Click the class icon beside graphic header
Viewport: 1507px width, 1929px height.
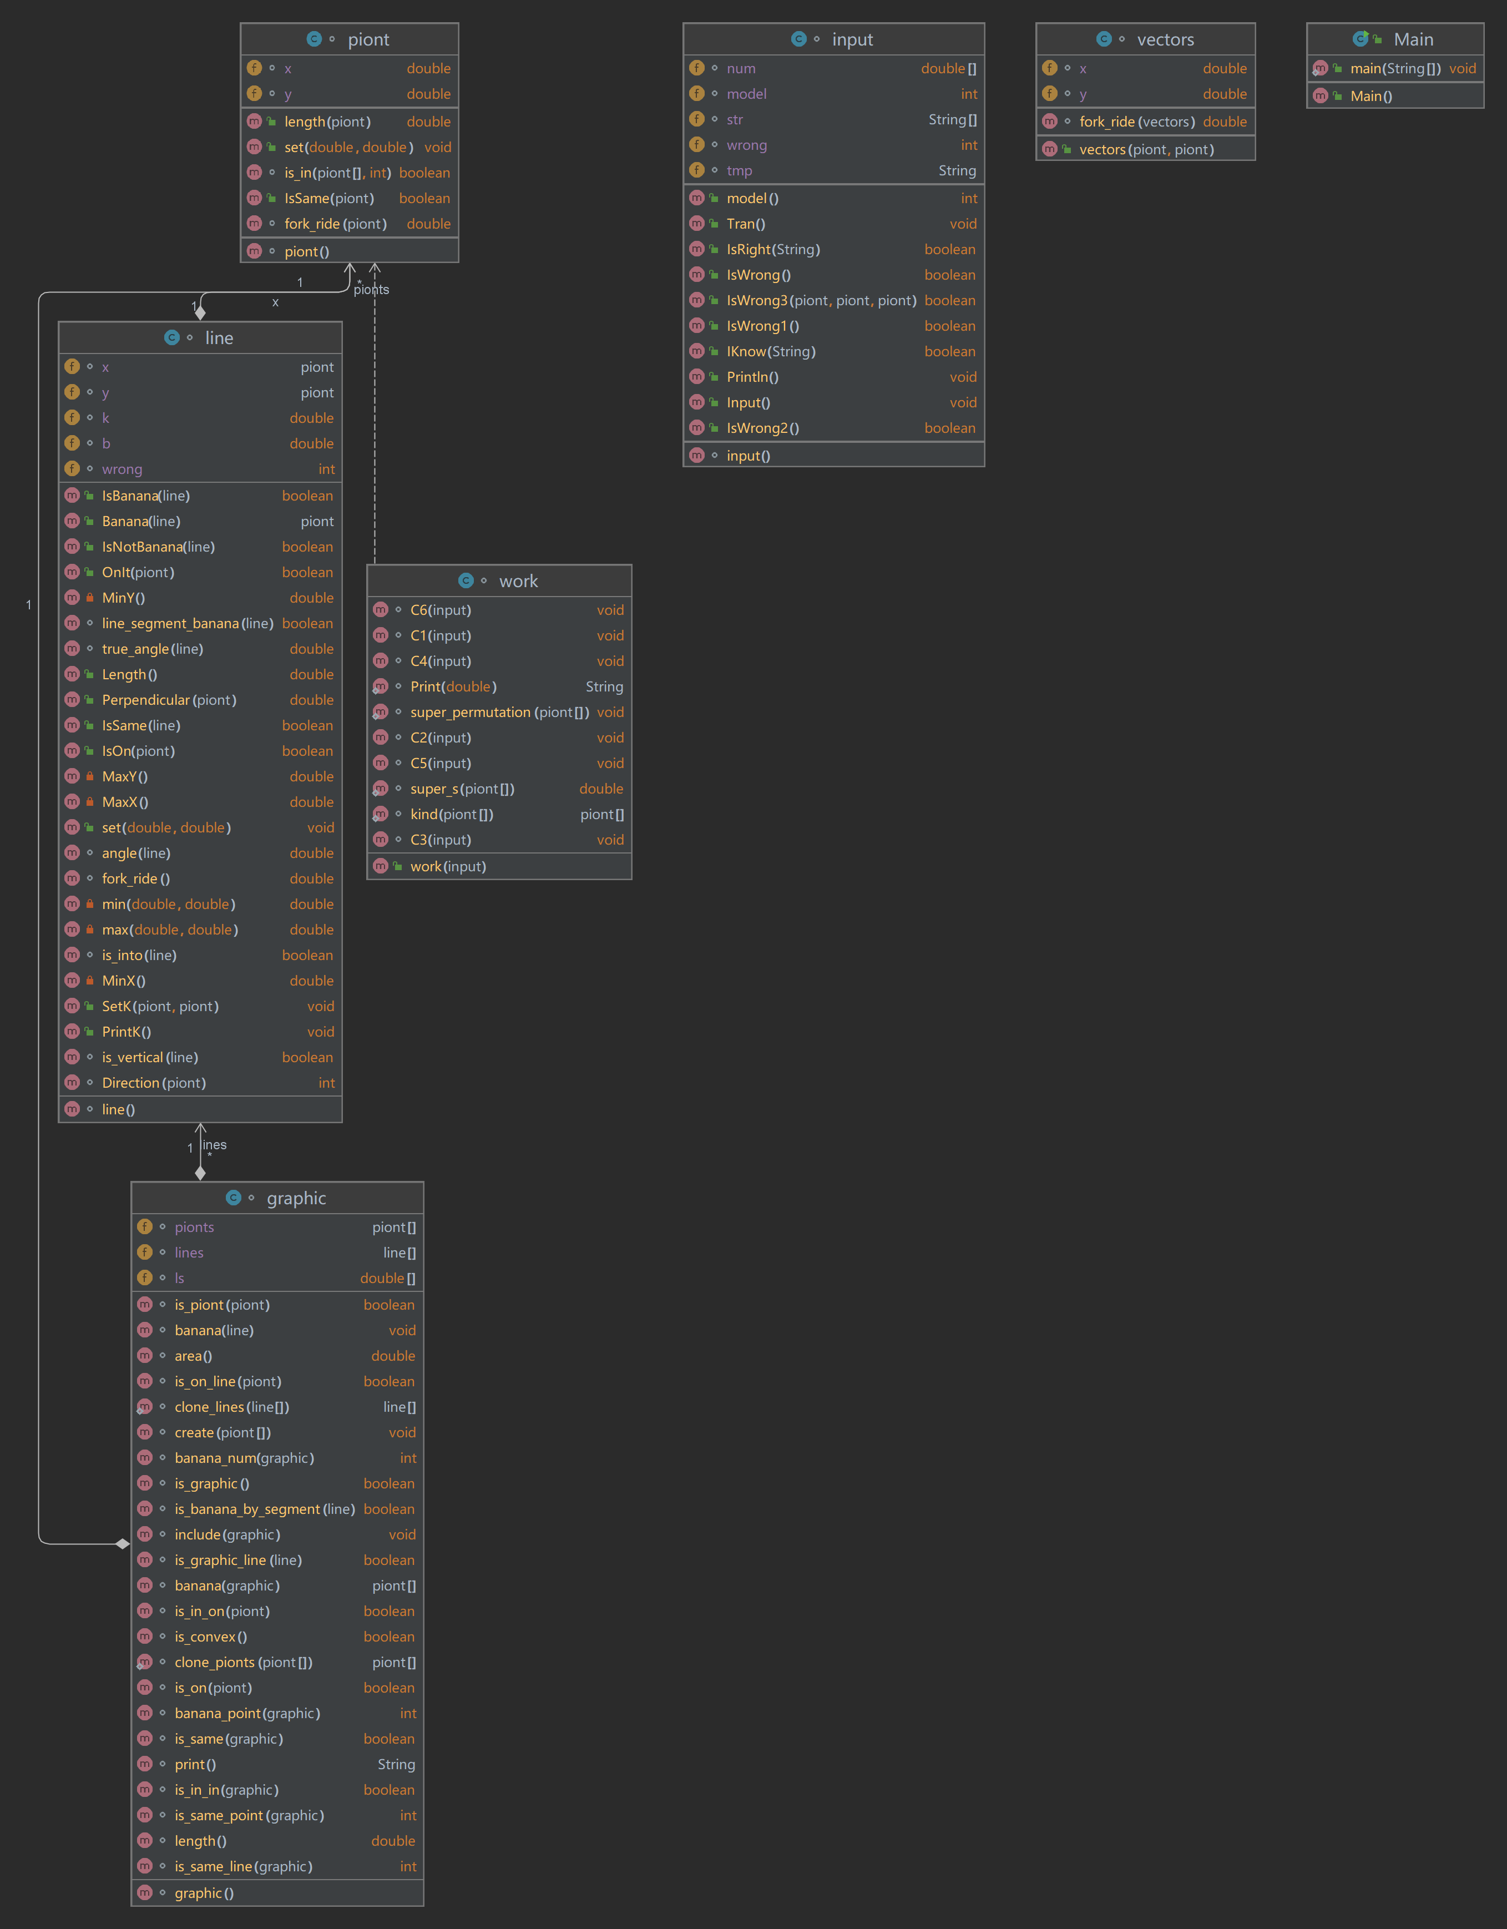233,1198
